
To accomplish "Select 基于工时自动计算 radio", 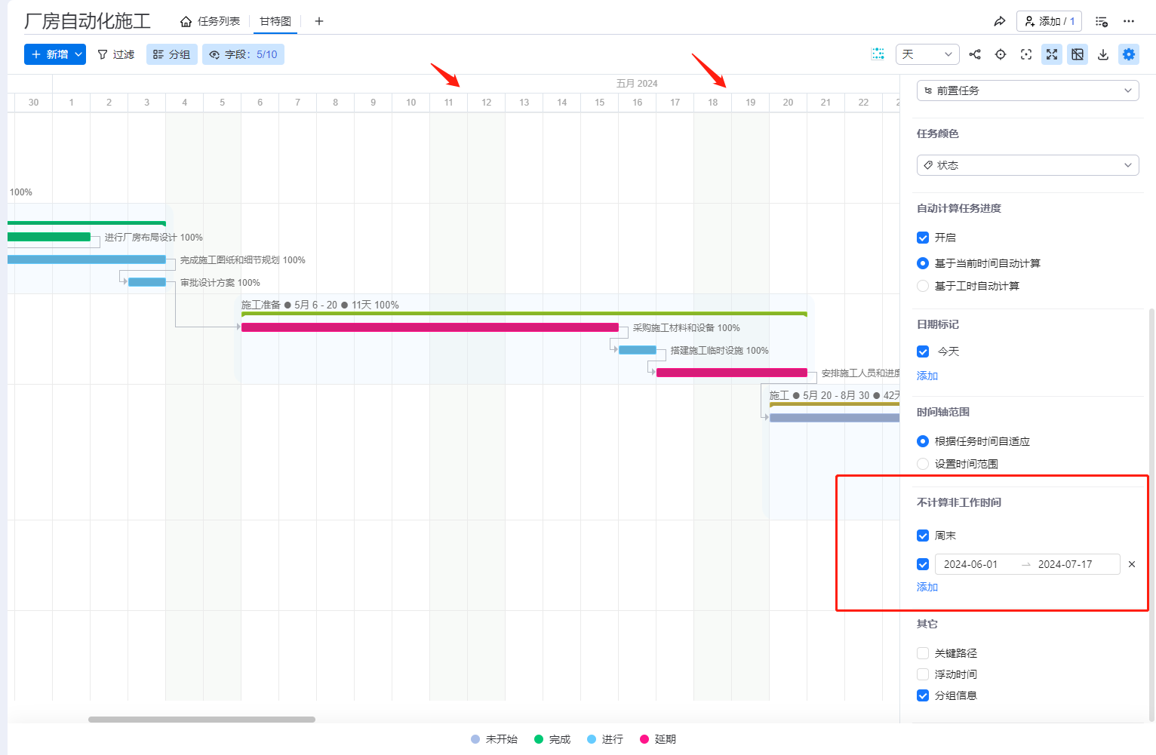I will point(923,286).
